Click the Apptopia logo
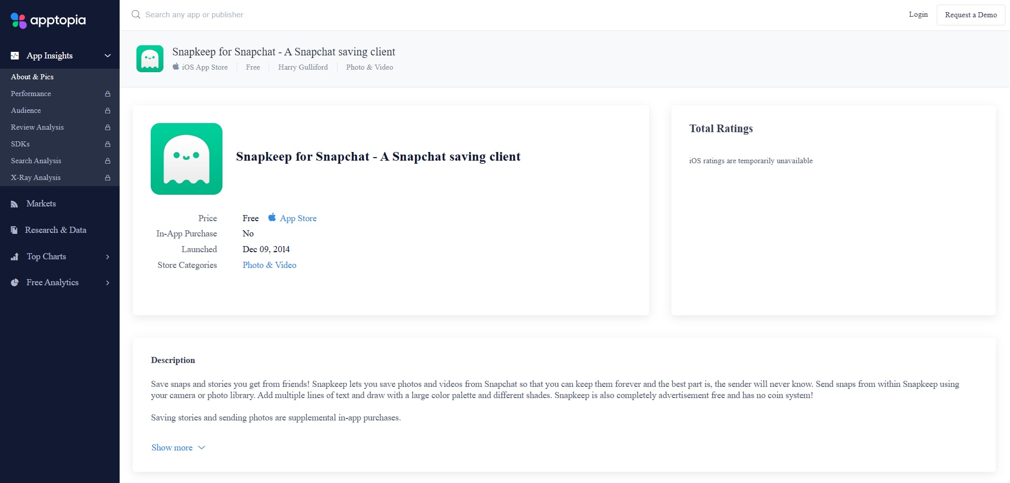The image size is (1010, 483). (x=47, y=20)
